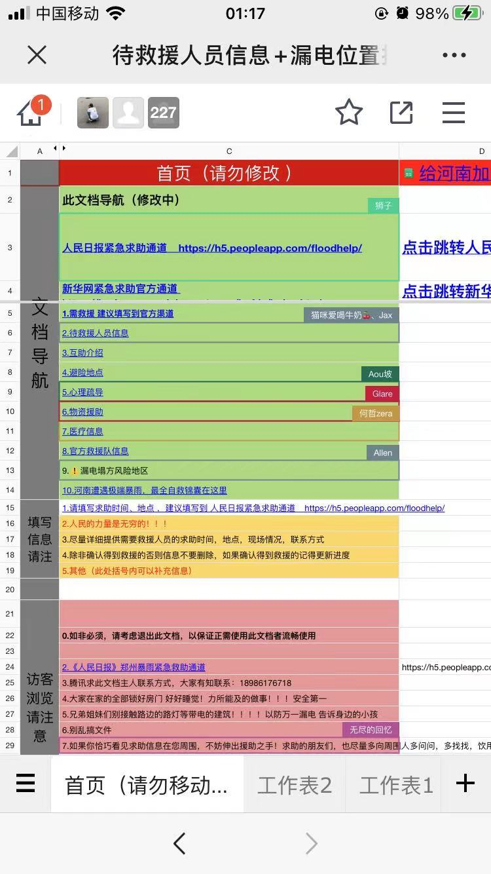Open link 7.医疗信息
Screen dimensions: 491x874
tap(82, 431)
